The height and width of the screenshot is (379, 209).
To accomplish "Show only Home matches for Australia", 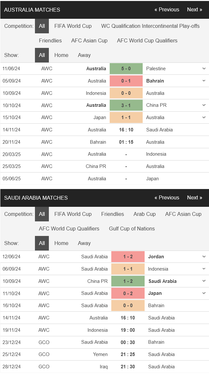I will point(61,55).
